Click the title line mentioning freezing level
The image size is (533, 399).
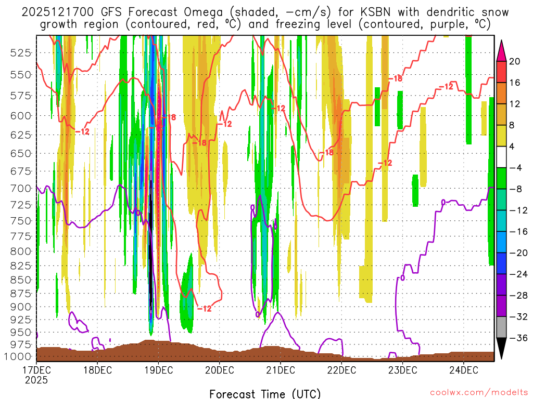click(x=265, y=24)
